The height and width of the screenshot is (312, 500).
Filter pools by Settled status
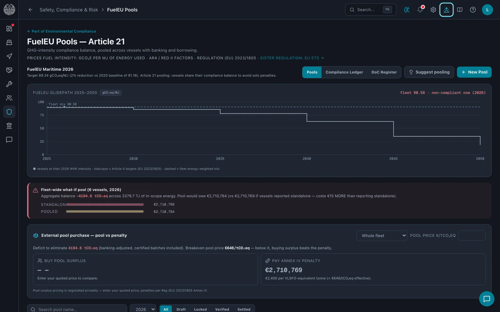click(x=244, y=309)
